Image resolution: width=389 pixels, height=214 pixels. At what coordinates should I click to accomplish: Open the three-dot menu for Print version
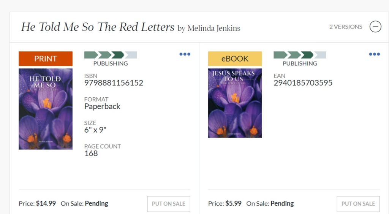tap(185, 54)
